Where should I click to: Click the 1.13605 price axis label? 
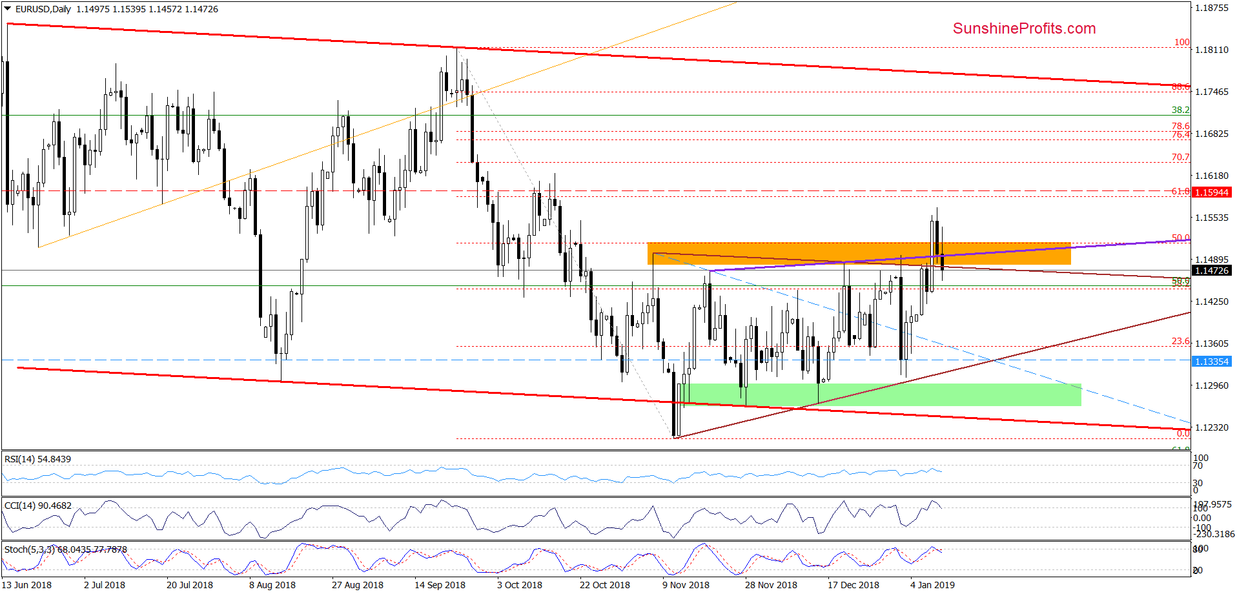(x=1212, y=343)
